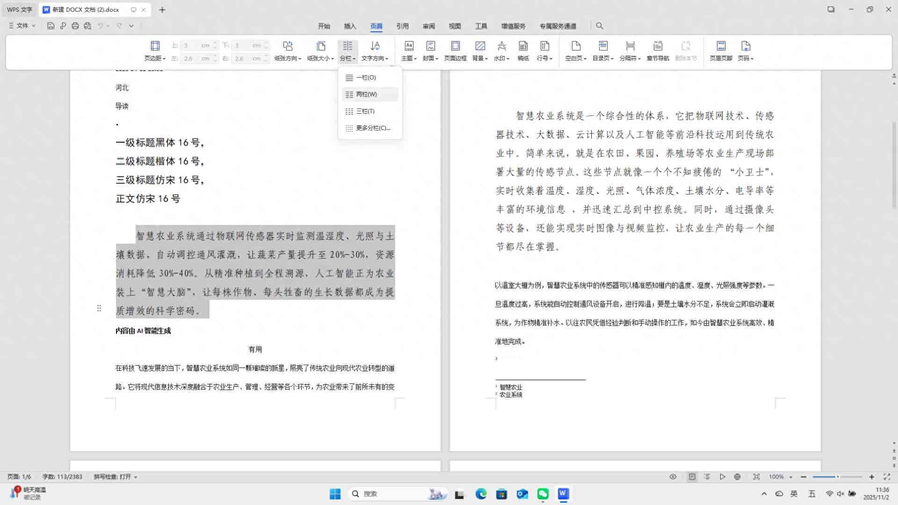Click the Header and Footer (页眉页脚) icon
Image resolution: width=898 pixels, height=505 pixels.
coord(721,46)
